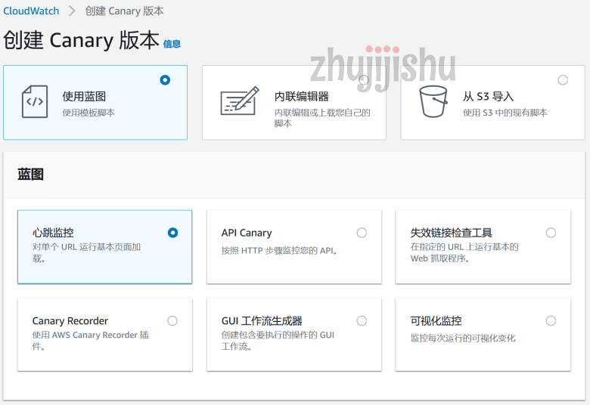Image resolution: width=590 pixels, height=405 pixels.
Task: Select the 失效链接检查工具 radio button
Action: pyautogui.click(x=551, y=233)
